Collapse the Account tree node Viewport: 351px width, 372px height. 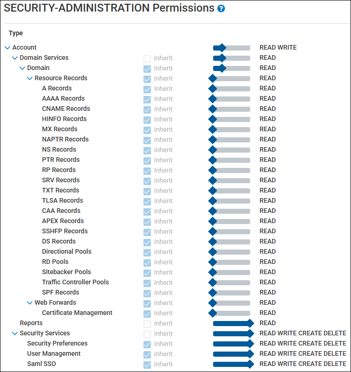(x=7, y=48)
